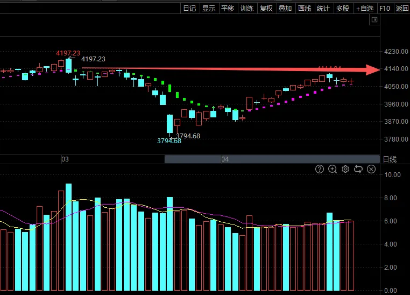410x295 pixels.
Task: Select the 平移 pan tool
Action: click(228, 9)
